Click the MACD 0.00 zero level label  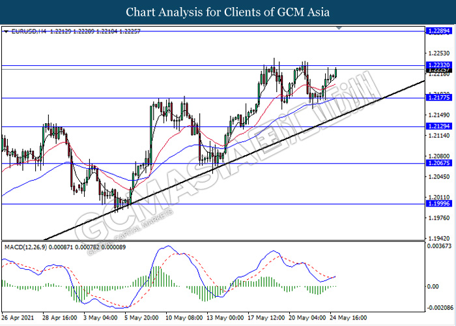433,287
